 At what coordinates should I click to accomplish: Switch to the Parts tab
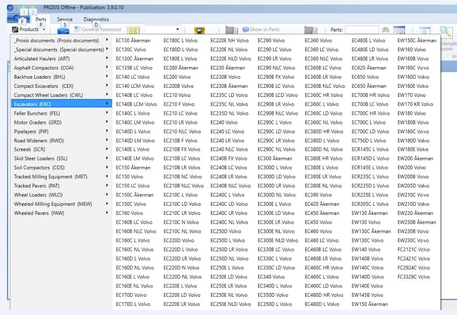41,19
